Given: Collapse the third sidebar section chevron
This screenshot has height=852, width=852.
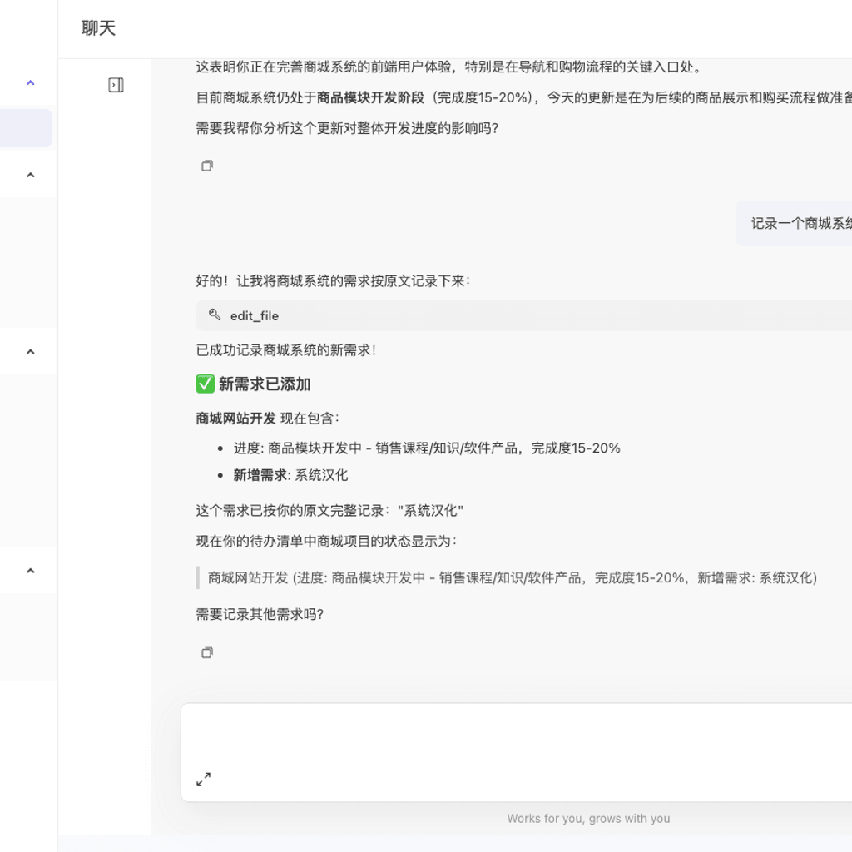Looking at the screenshot, I should [x=31, y=352].
